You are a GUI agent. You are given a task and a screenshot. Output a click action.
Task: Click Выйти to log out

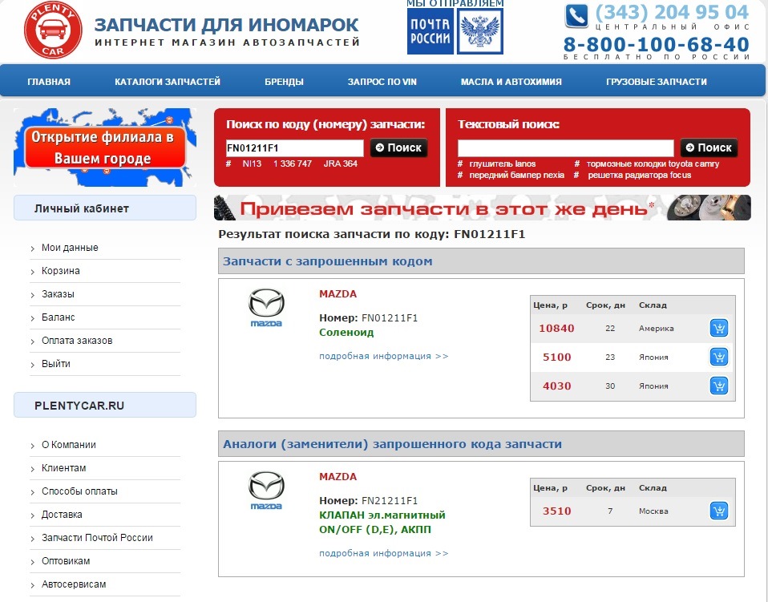click(56, 364)
